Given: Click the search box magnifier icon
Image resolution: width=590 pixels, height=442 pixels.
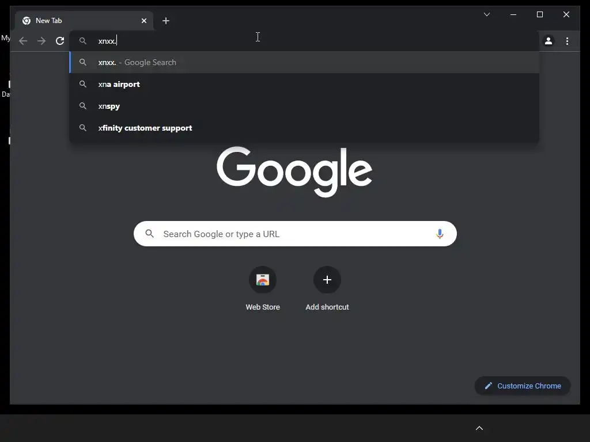Looking at the screenshot, I should (149, 234).
